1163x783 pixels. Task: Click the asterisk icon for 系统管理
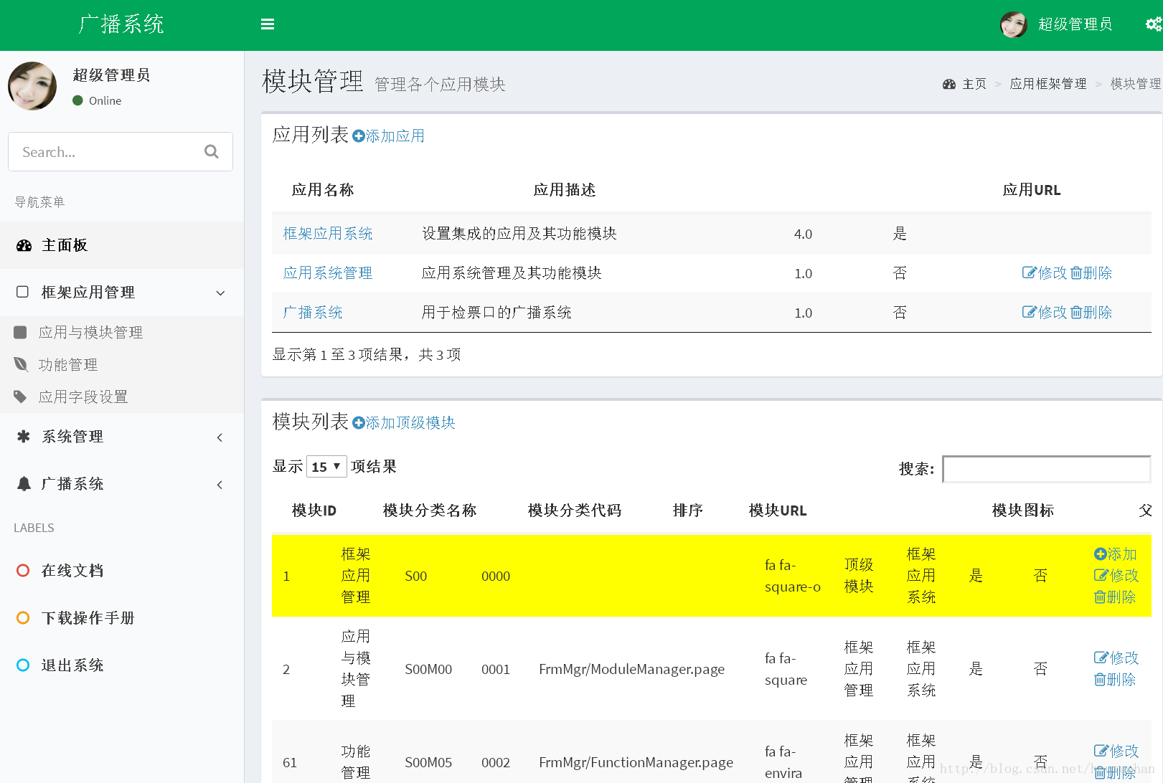click(24, 437)
